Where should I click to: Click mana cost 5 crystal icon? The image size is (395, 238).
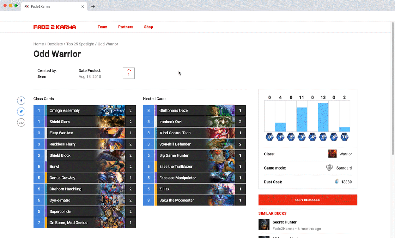323,137
